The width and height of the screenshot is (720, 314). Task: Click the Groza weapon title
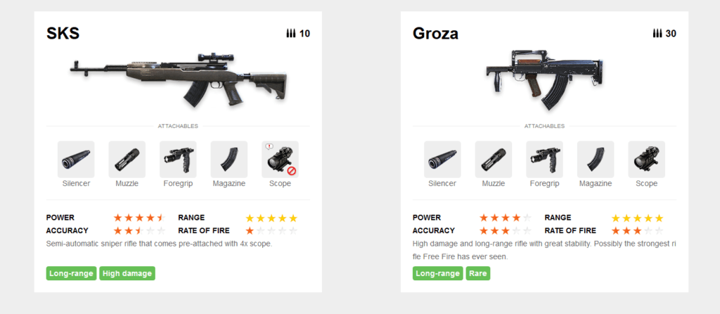pyautogui.click(x=436, y=33)
